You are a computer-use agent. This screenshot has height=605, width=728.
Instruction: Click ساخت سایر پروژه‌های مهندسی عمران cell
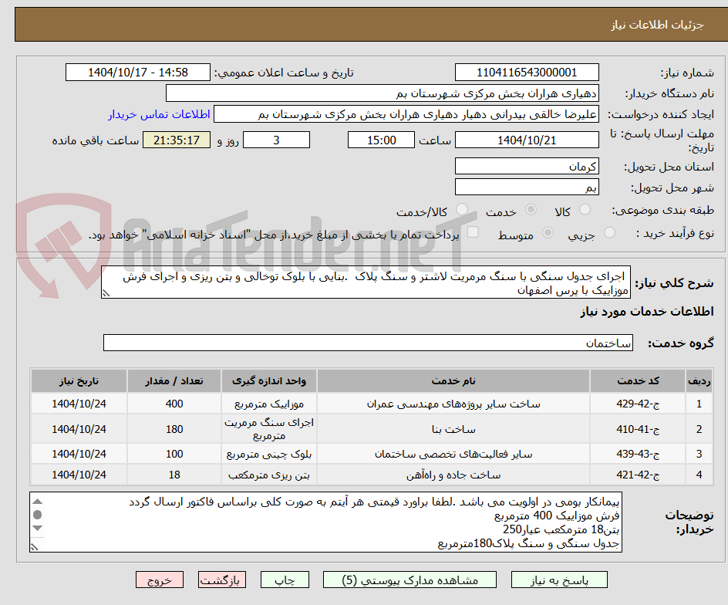pyautogui.click(x=453, y=404)
